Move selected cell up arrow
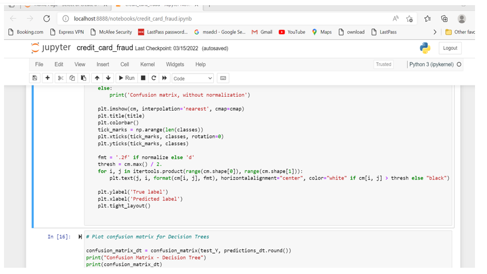This screenshot has width=487, height=274. [97, 78]
